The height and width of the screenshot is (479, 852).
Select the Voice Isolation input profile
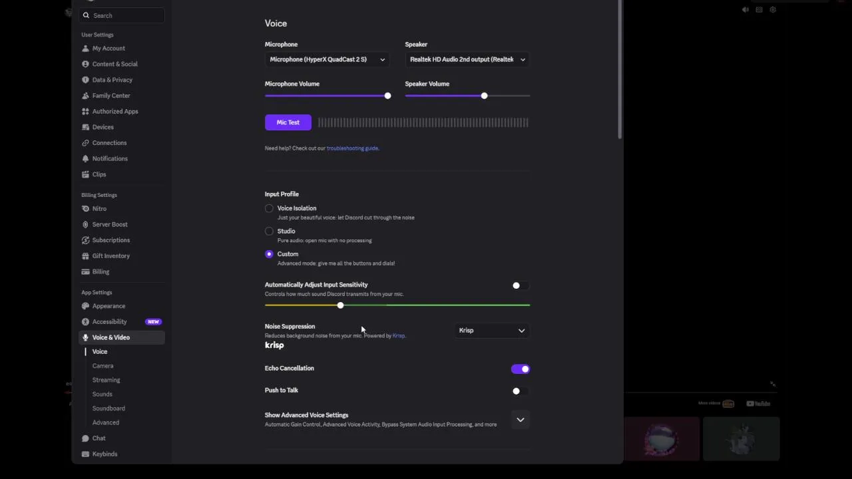tap(269, 208)
